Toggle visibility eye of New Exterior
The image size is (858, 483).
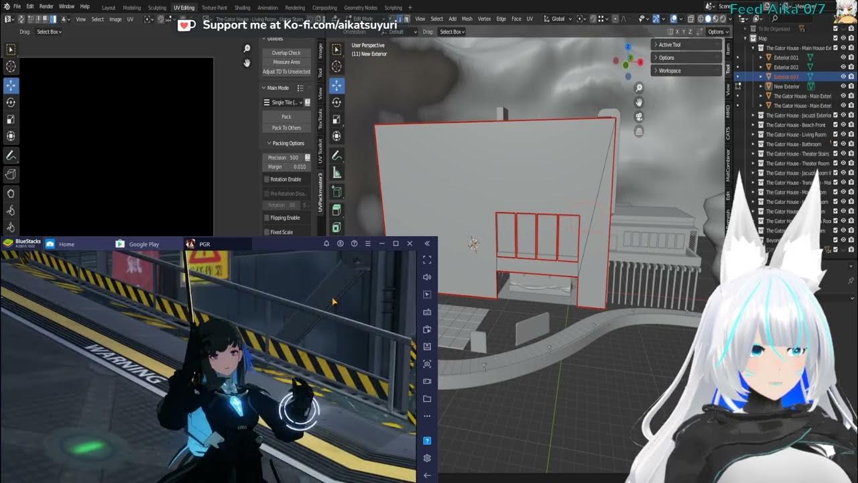843,87
